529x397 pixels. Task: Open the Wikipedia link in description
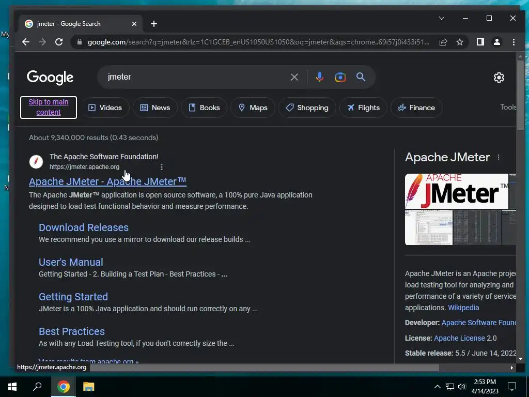pyautogui.click(x=463, y=308)
